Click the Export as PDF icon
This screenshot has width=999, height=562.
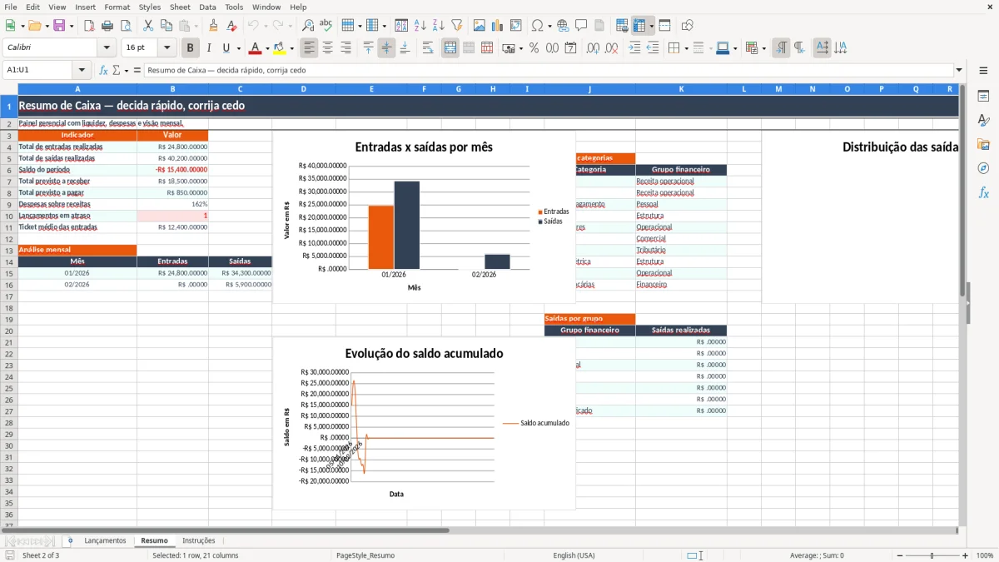[x=89, y=26]
